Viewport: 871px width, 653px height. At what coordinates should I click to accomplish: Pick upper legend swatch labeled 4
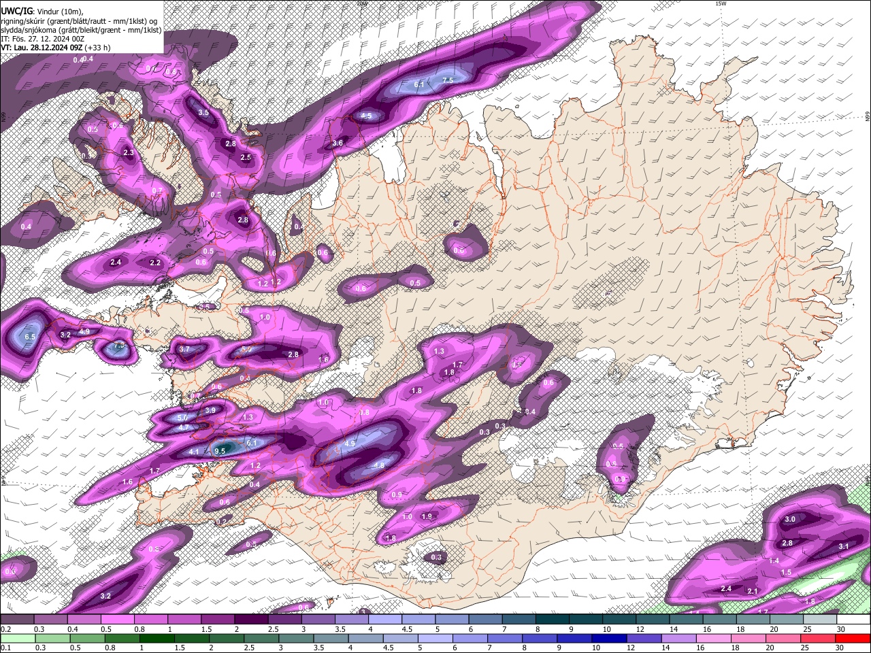385,620
